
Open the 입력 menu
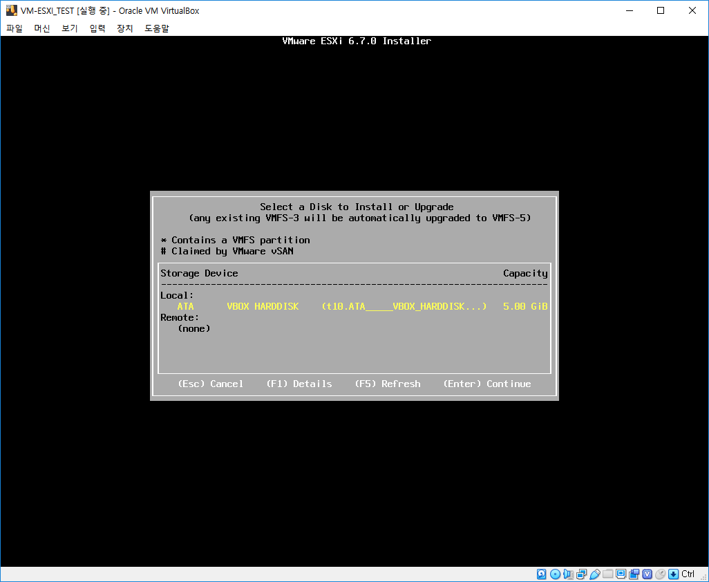[x=97, y=28]
